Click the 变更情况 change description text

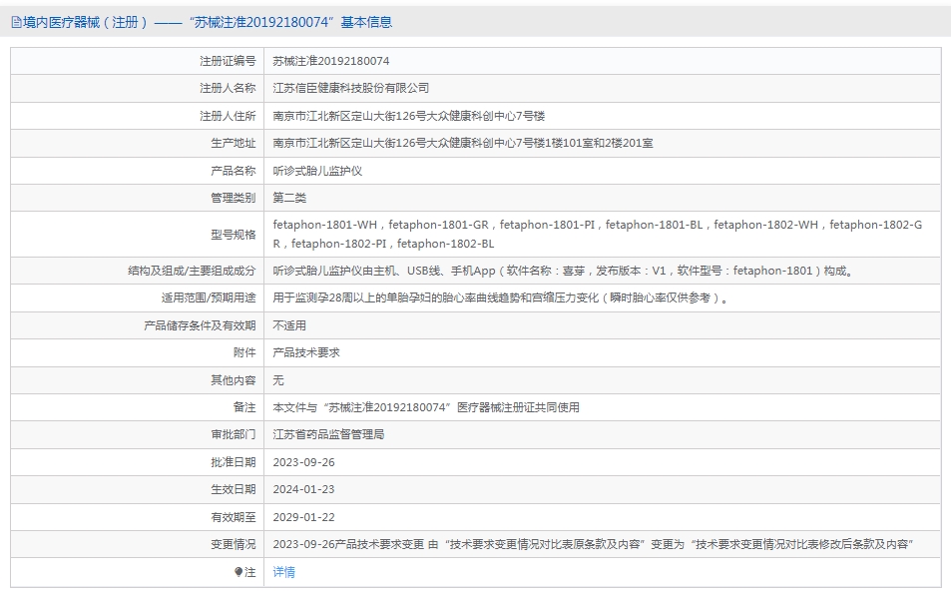pos(593,544)
